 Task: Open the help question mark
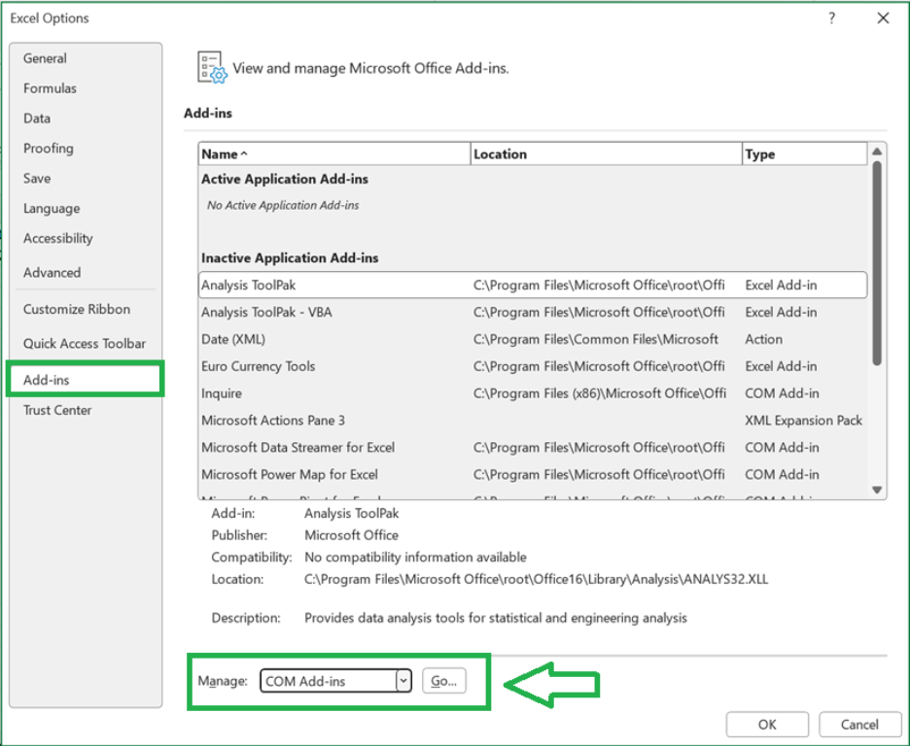(831, 18)
